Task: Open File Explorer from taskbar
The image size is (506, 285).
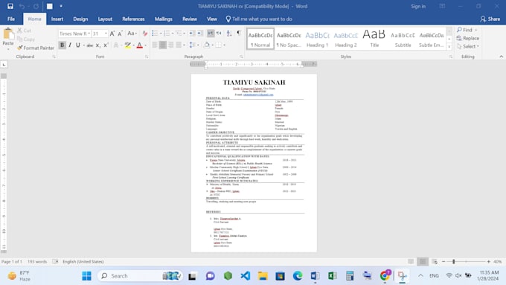Action: 263,275
